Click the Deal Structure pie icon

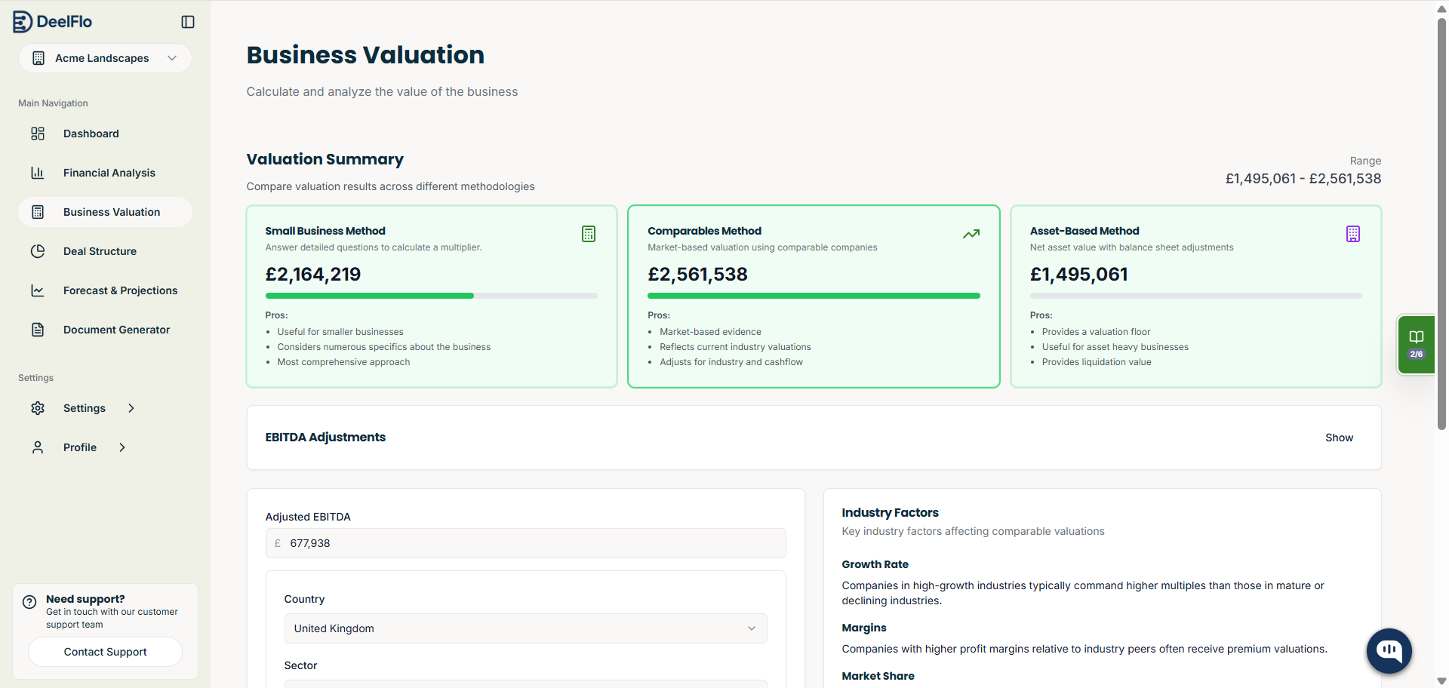pyautogui.click(x=38, y=251)
